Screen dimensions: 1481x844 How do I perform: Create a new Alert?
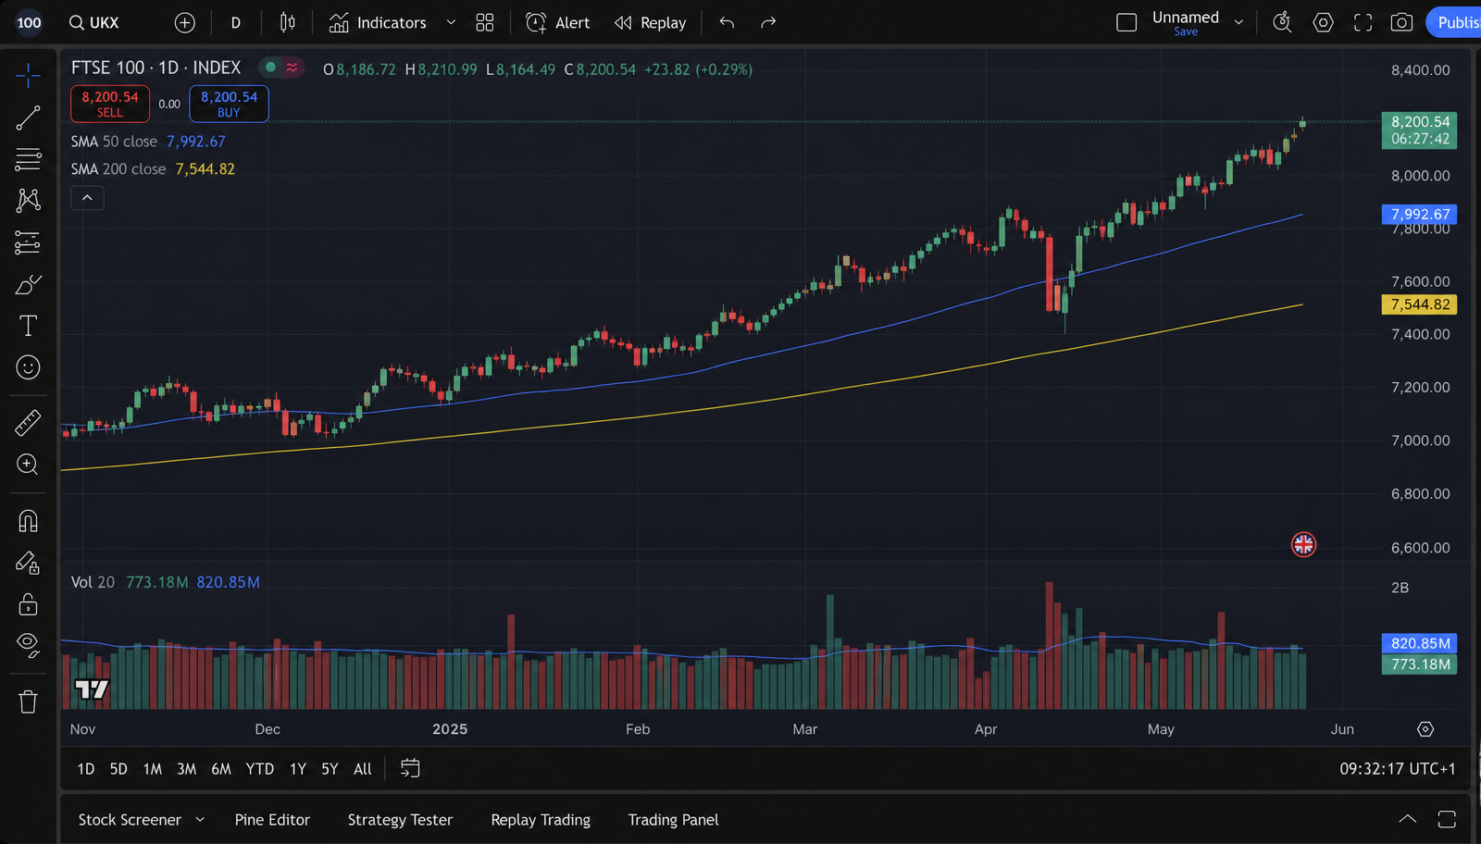coord(557,22)
